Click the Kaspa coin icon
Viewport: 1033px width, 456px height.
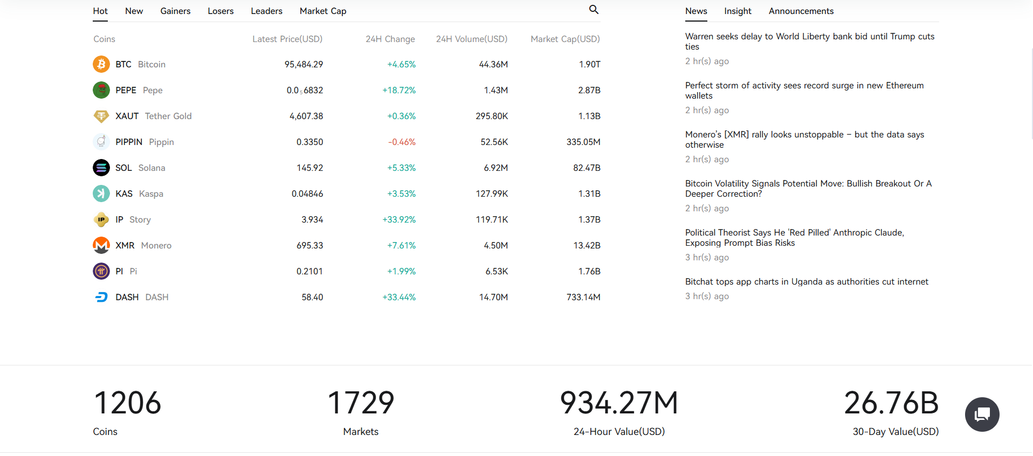click(x=101, y=194)
